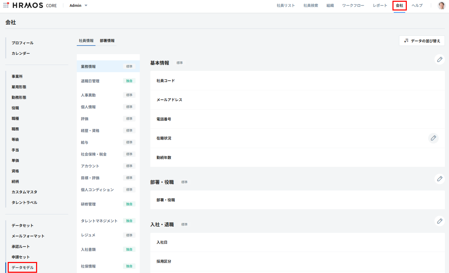
Task: Select データモデル in the sidebar
Action: (x=23, y=267)
